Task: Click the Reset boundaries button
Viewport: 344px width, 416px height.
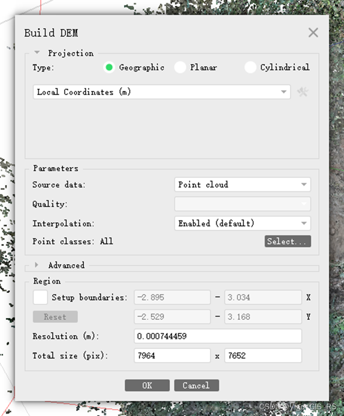Action: pyautogui.click(x=55, y=317)
